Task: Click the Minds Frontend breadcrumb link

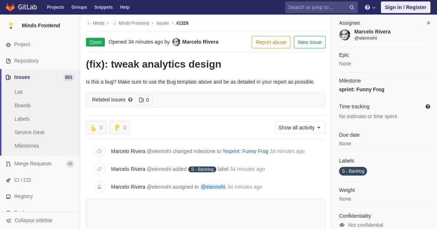Action: pos(134,23)
